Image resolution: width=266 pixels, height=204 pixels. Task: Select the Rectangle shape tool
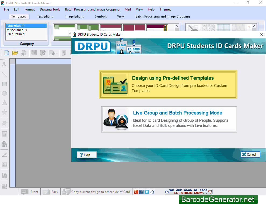(4, 84)
